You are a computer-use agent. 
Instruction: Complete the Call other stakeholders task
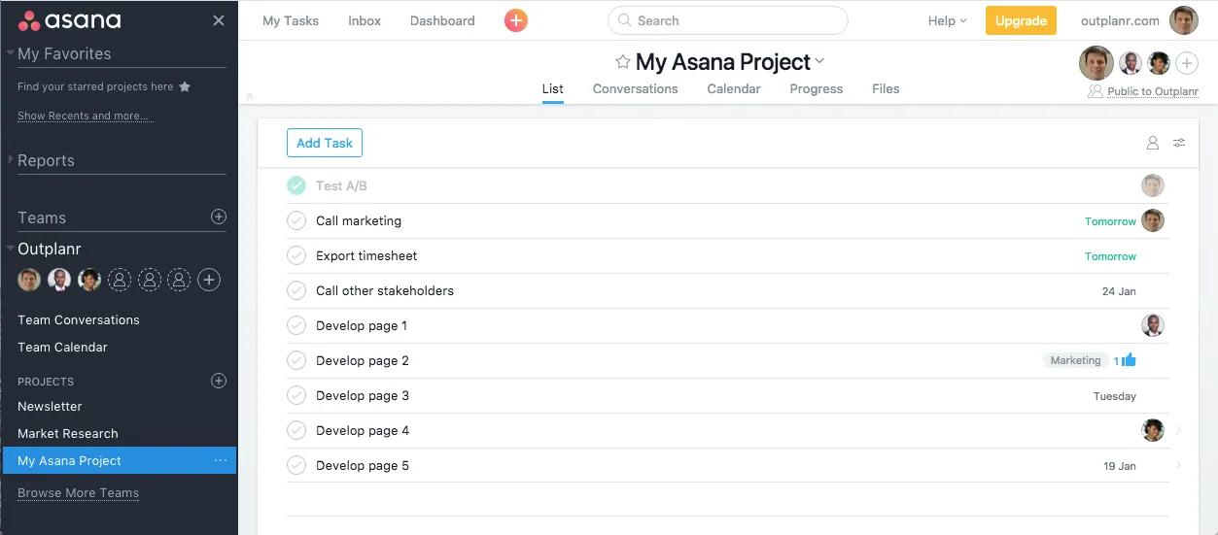pyautogui.click(x=296, y=290)
